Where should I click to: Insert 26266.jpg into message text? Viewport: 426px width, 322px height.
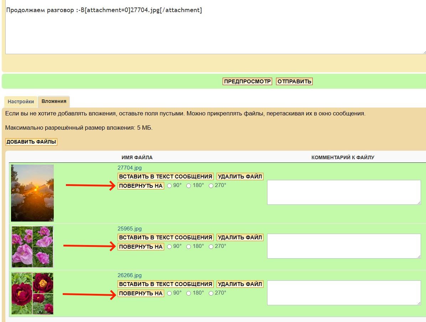166,284
